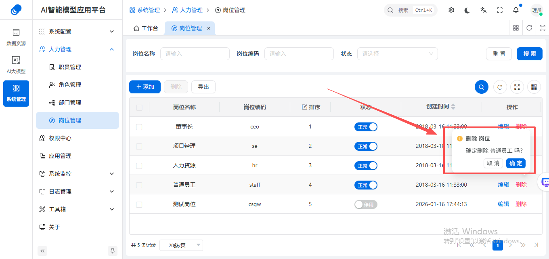This screenshot has height=259, width=549.
Task: Open the 关于 menu item
Action: click(78, 227)
